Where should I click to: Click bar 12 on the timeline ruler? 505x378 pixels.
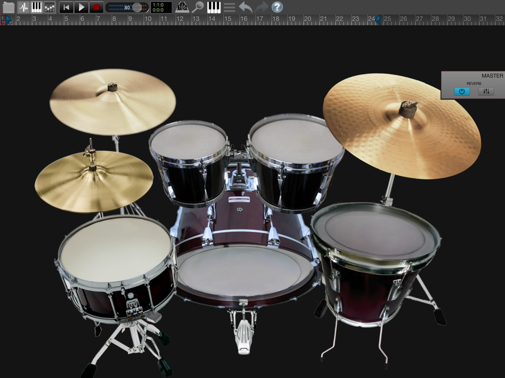[x=179, y=19]
